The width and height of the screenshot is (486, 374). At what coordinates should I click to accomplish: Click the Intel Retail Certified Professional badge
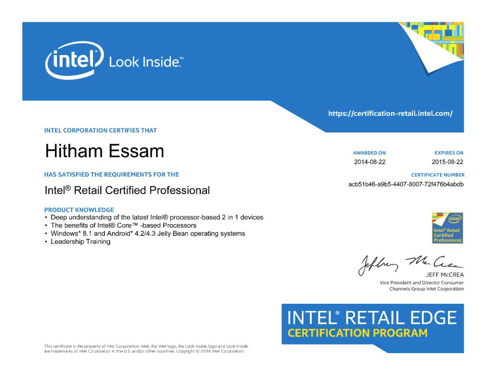point(447,228)
